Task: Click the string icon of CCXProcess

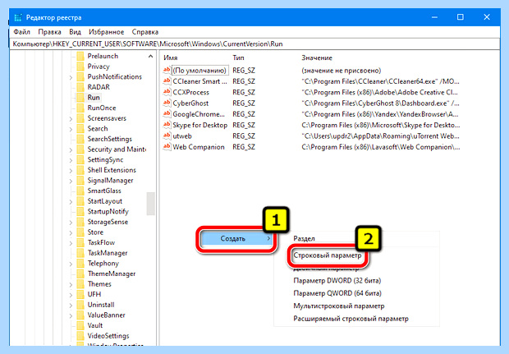Action: (x=167, y=92)
